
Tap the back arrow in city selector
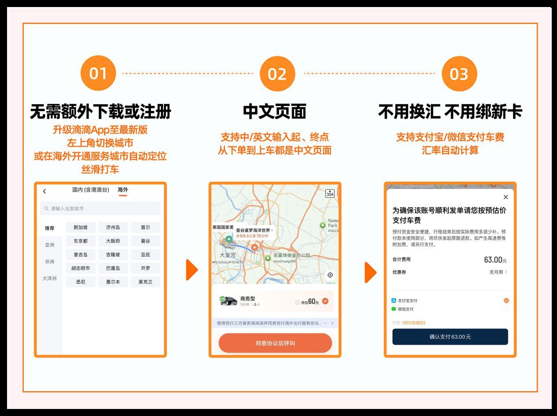click(x=44, y=191)
